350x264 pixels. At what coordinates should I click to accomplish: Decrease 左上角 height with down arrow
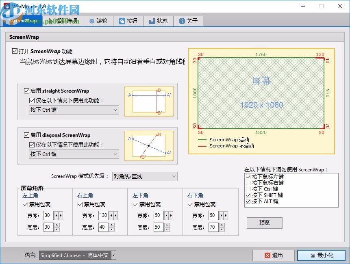pyautogui.click(x=57, y=229)
